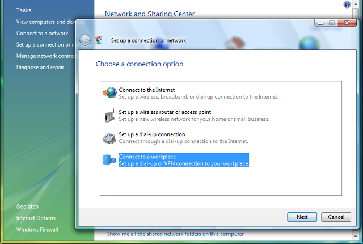Image resolution: width=363 pixels, height=244 pixels.
Task: Click the Next button
Action: click(302, 217)
